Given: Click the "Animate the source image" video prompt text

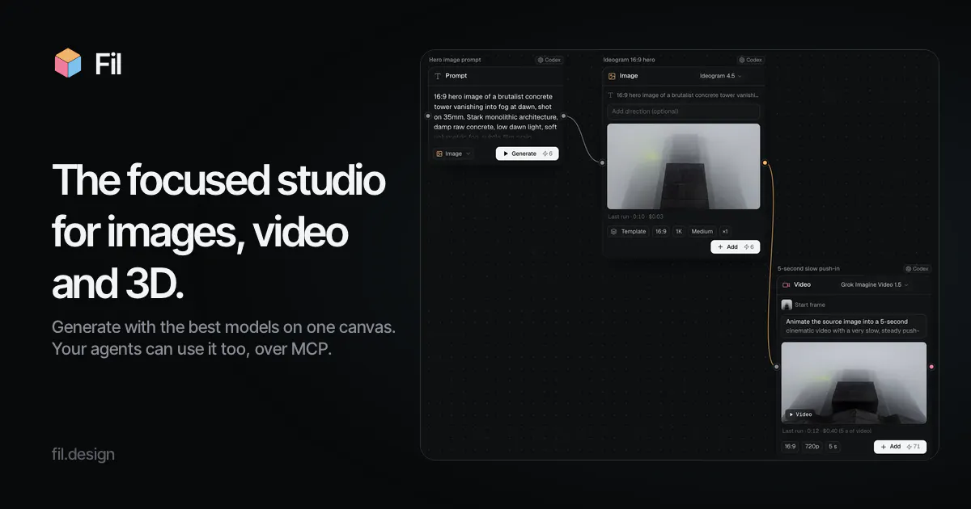Looking at the screenshot, I should [x=854, y=326].
